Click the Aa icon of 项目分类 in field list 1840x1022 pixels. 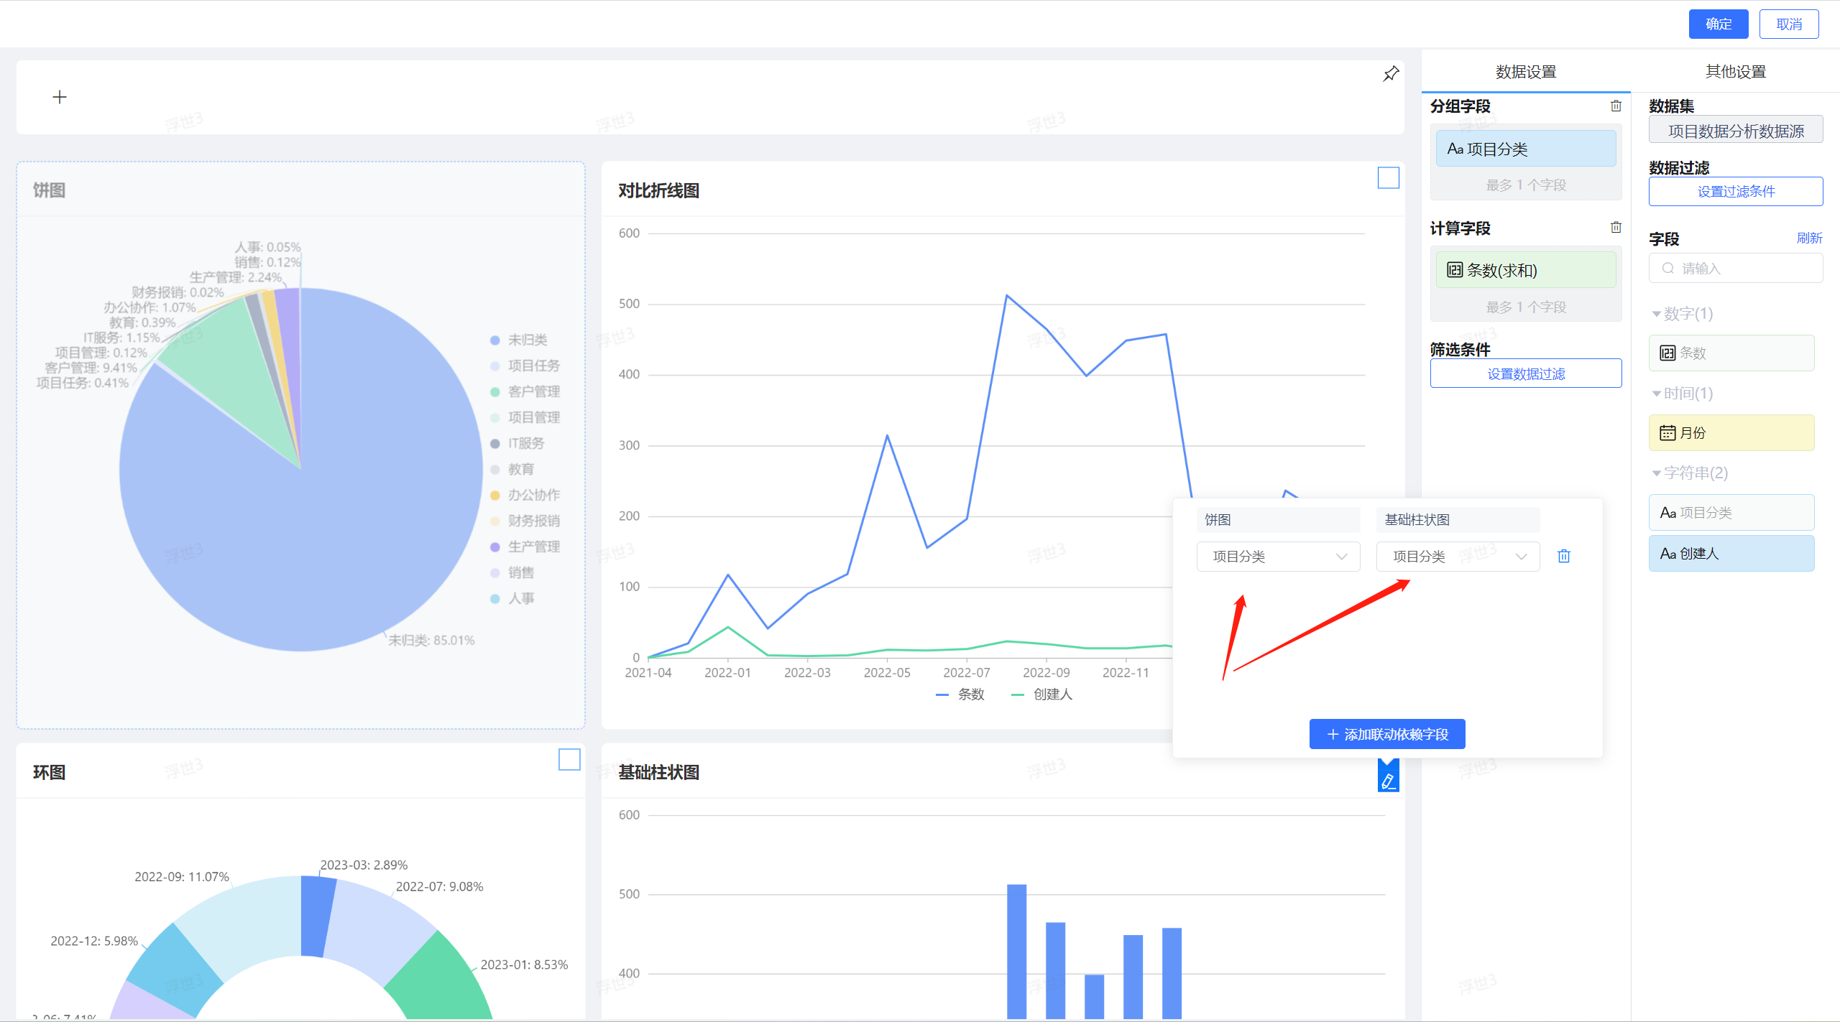coord(1667,513)
